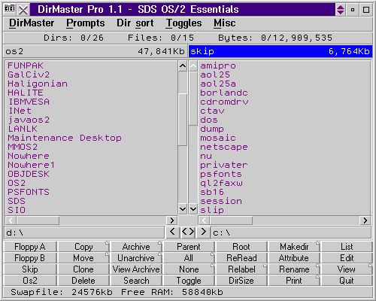Select the skip volume header
The width and height of the screenshot is (376, 301).
(x=280, y=51)
